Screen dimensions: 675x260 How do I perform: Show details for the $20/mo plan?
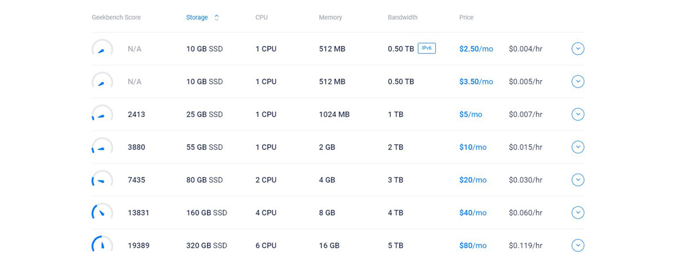tap(578, 180)
